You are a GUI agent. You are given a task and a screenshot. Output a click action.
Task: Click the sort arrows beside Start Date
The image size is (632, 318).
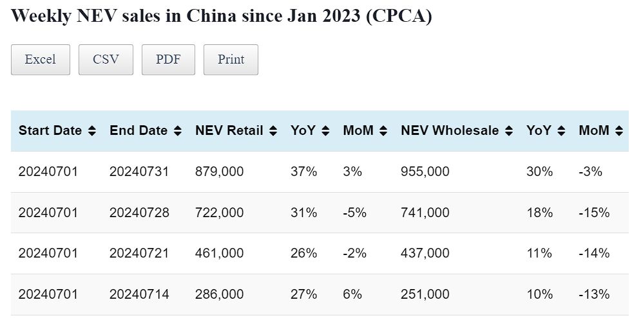coord(92,131)
